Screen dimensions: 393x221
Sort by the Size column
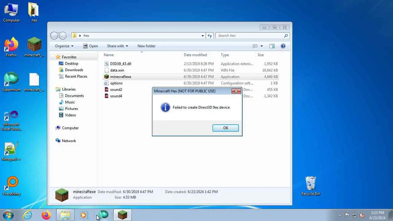[268, 55]
